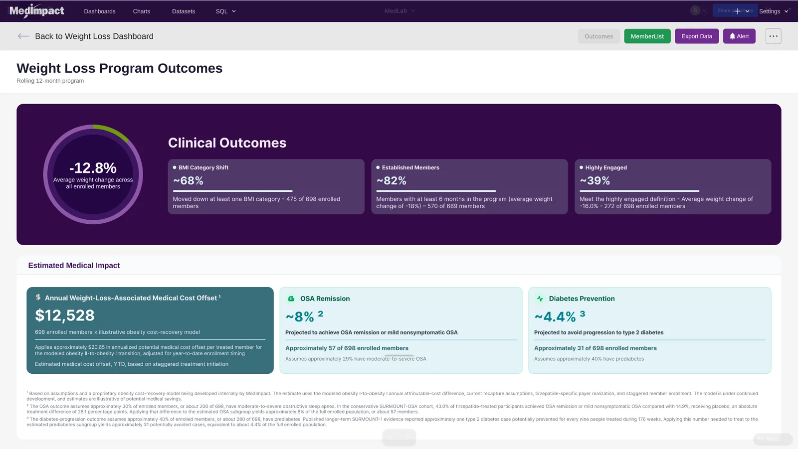Viewport: 798px width, 449px height.
Task: Click the Diabetes Prevention pulse icon
Action: pos(540,299)
